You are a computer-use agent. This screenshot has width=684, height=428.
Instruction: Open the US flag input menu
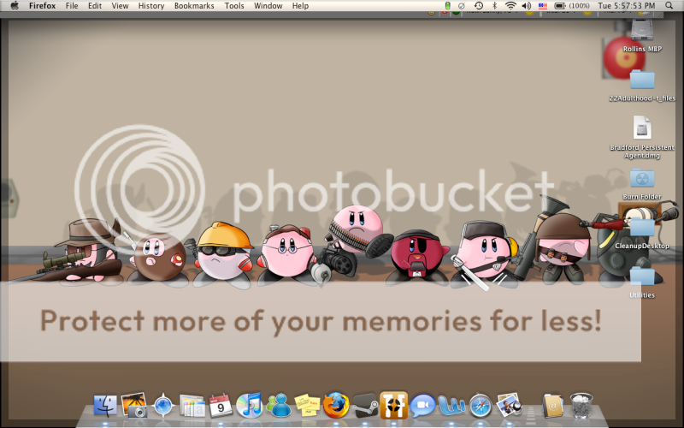[542, 6]
